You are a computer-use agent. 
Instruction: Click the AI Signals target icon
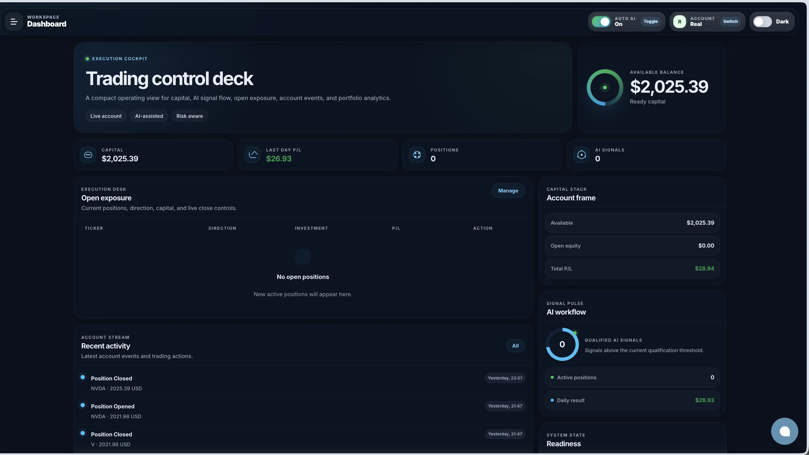[582, 155]
